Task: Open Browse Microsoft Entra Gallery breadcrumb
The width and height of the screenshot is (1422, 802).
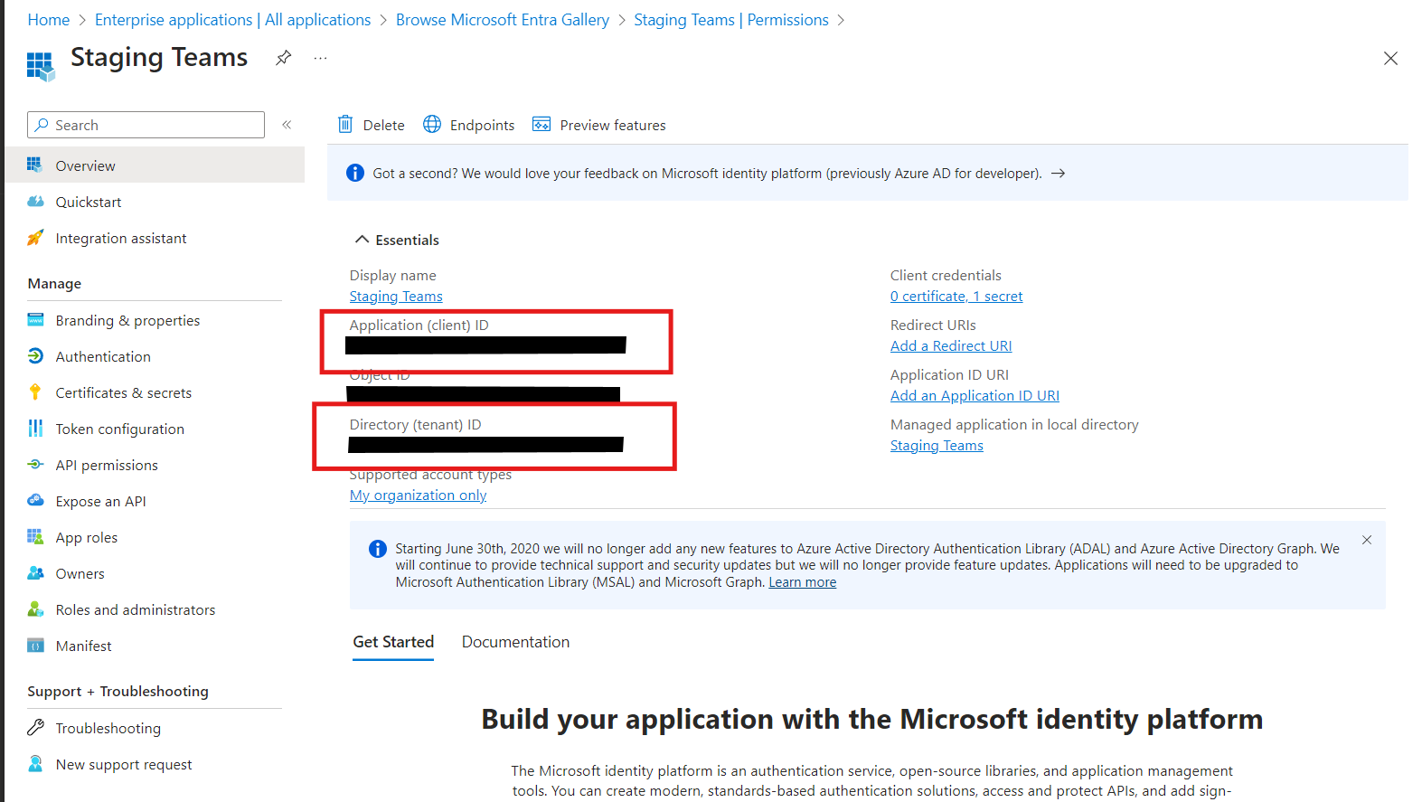Action: coord(503,20)
